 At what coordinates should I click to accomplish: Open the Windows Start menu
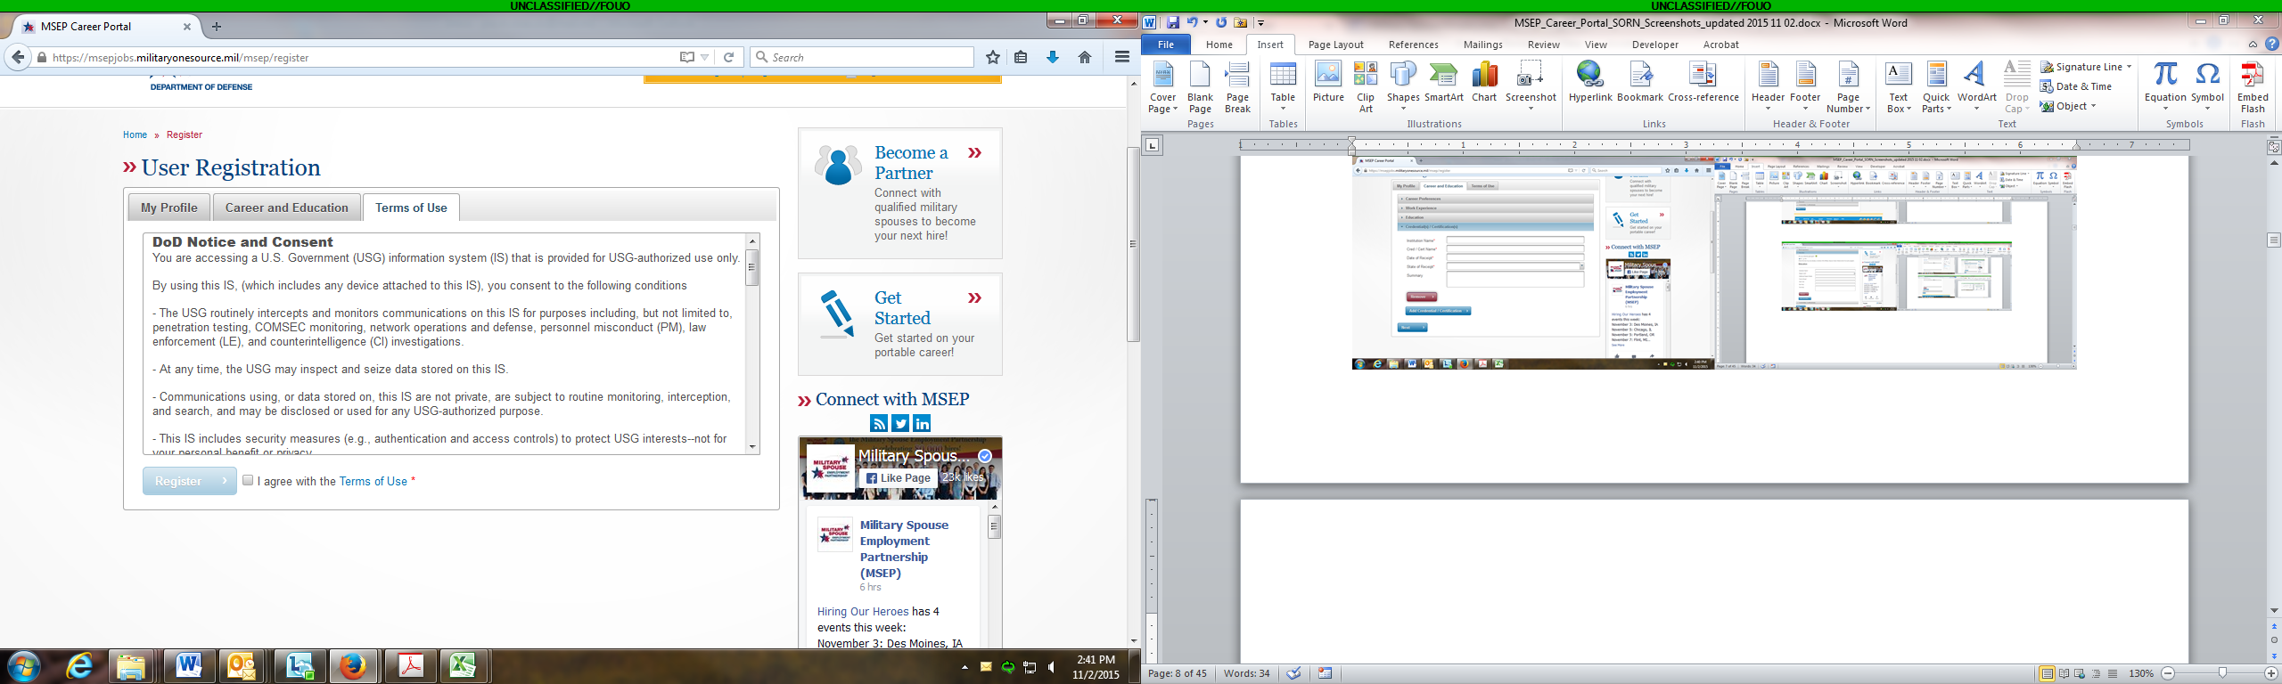pyautogui.click(x=24, y=666)
